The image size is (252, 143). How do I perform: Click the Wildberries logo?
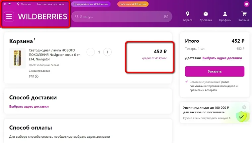pos(42,17)
